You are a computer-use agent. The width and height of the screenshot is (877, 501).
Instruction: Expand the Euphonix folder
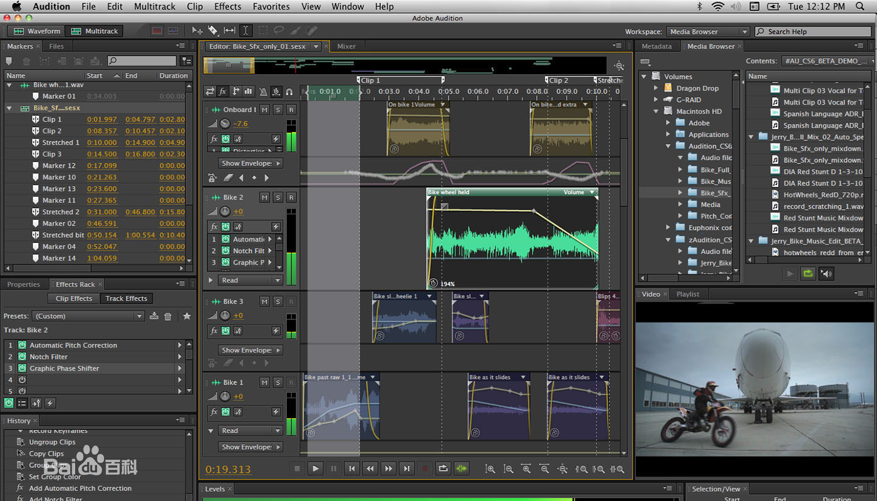(x=668, y=227)
